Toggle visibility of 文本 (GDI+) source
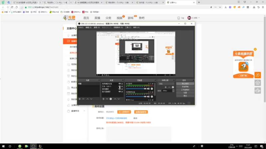Image resolution: width=266 pixels, height=149 pixels. click(120, 86)
